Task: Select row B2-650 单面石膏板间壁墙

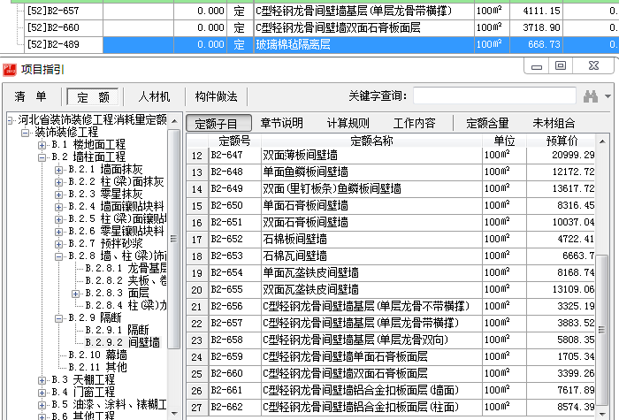Action: pyautogui.click(x=391, y=206)
